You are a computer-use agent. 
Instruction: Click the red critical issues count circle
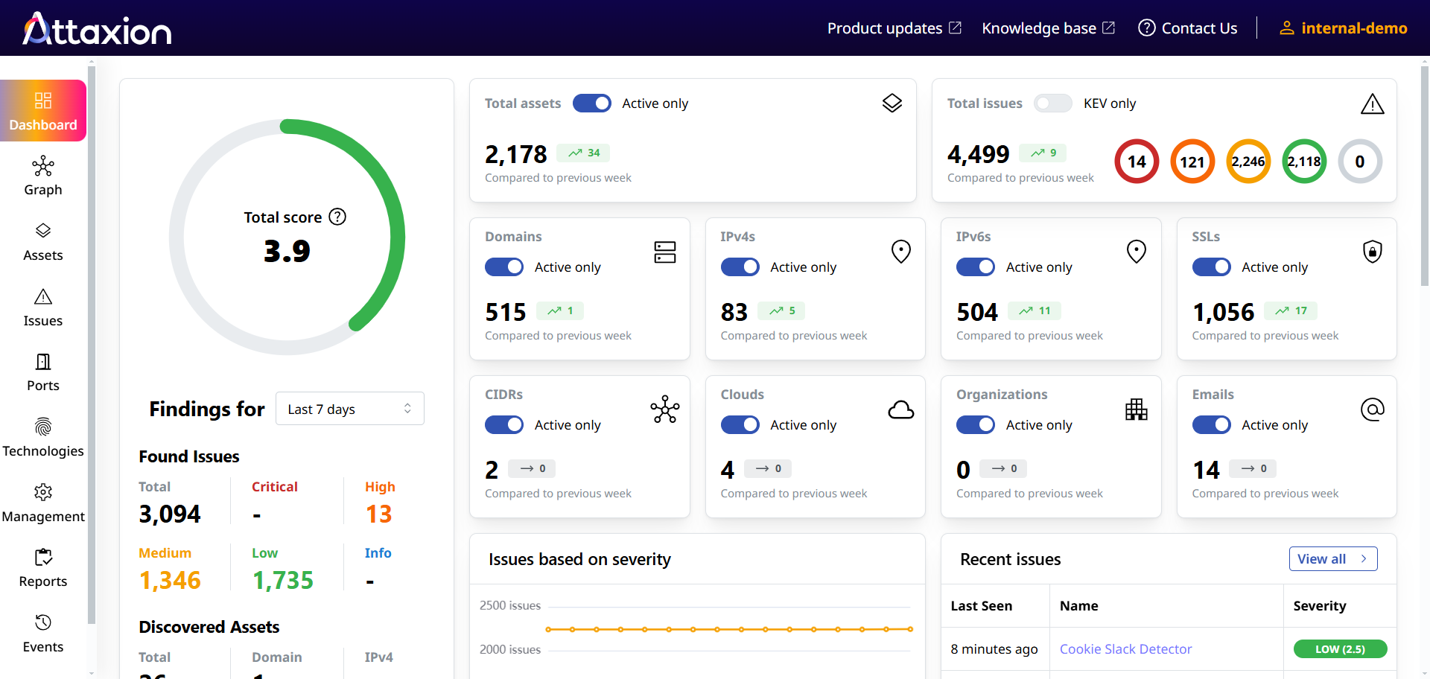pyautogui.click(x=1137, y=162)
